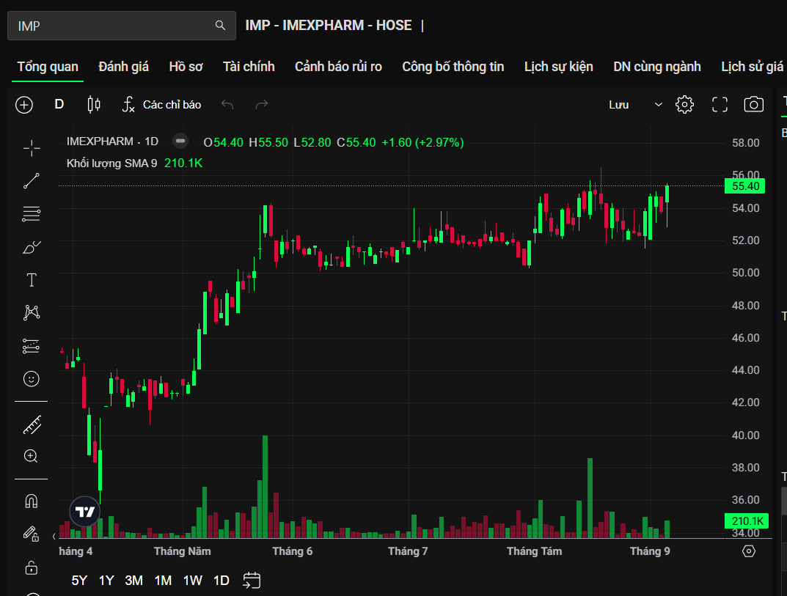Open the Lịch sử giá tab
Image resolution: width=787 pixels, height=596 pixels.
pyautogui.click(x=752, y=67)
